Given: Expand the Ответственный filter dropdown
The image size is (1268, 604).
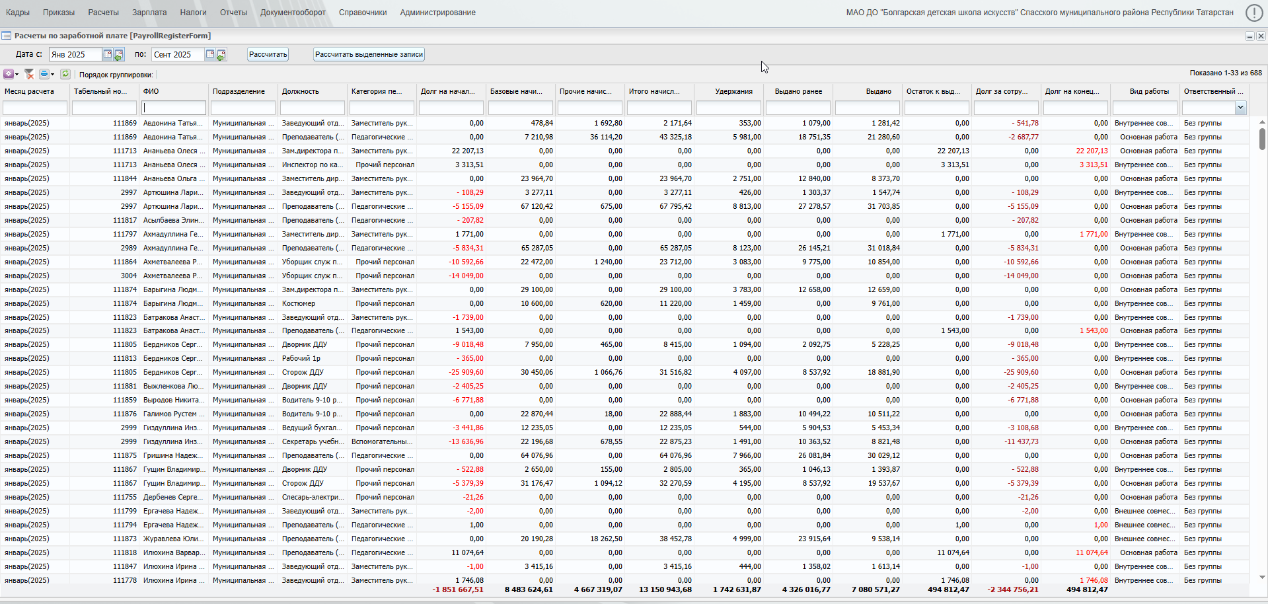Looking at the screenshot, I should 1240,108.
